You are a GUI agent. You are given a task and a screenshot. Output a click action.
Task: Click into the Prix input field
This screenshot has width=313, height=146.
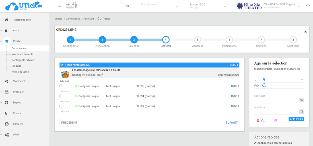282,86
